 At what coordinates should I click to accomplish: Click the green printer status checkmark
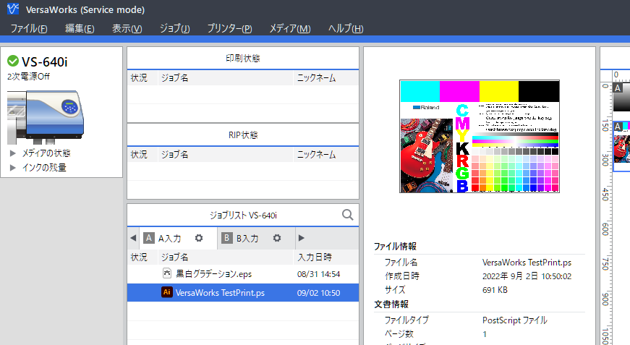coord(13,61)
